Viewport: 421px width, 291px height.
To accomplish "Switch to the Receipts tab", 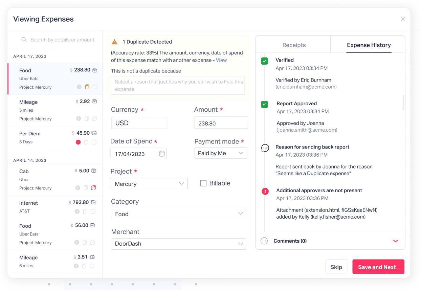I will [x=294, y=45].
